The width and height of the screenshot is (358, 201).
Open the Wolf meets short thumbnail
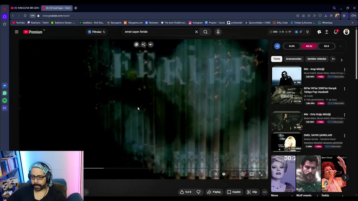point(308,174)
